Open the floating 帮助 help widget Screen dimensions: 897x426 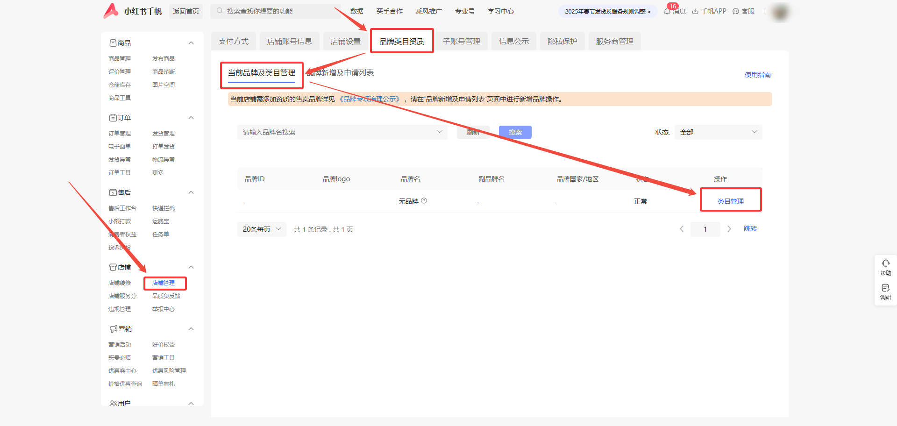[x=886, y=267]
